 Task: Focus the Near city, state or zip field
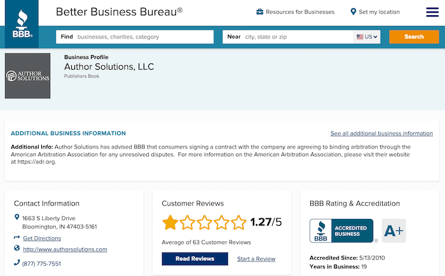point(288,37)
